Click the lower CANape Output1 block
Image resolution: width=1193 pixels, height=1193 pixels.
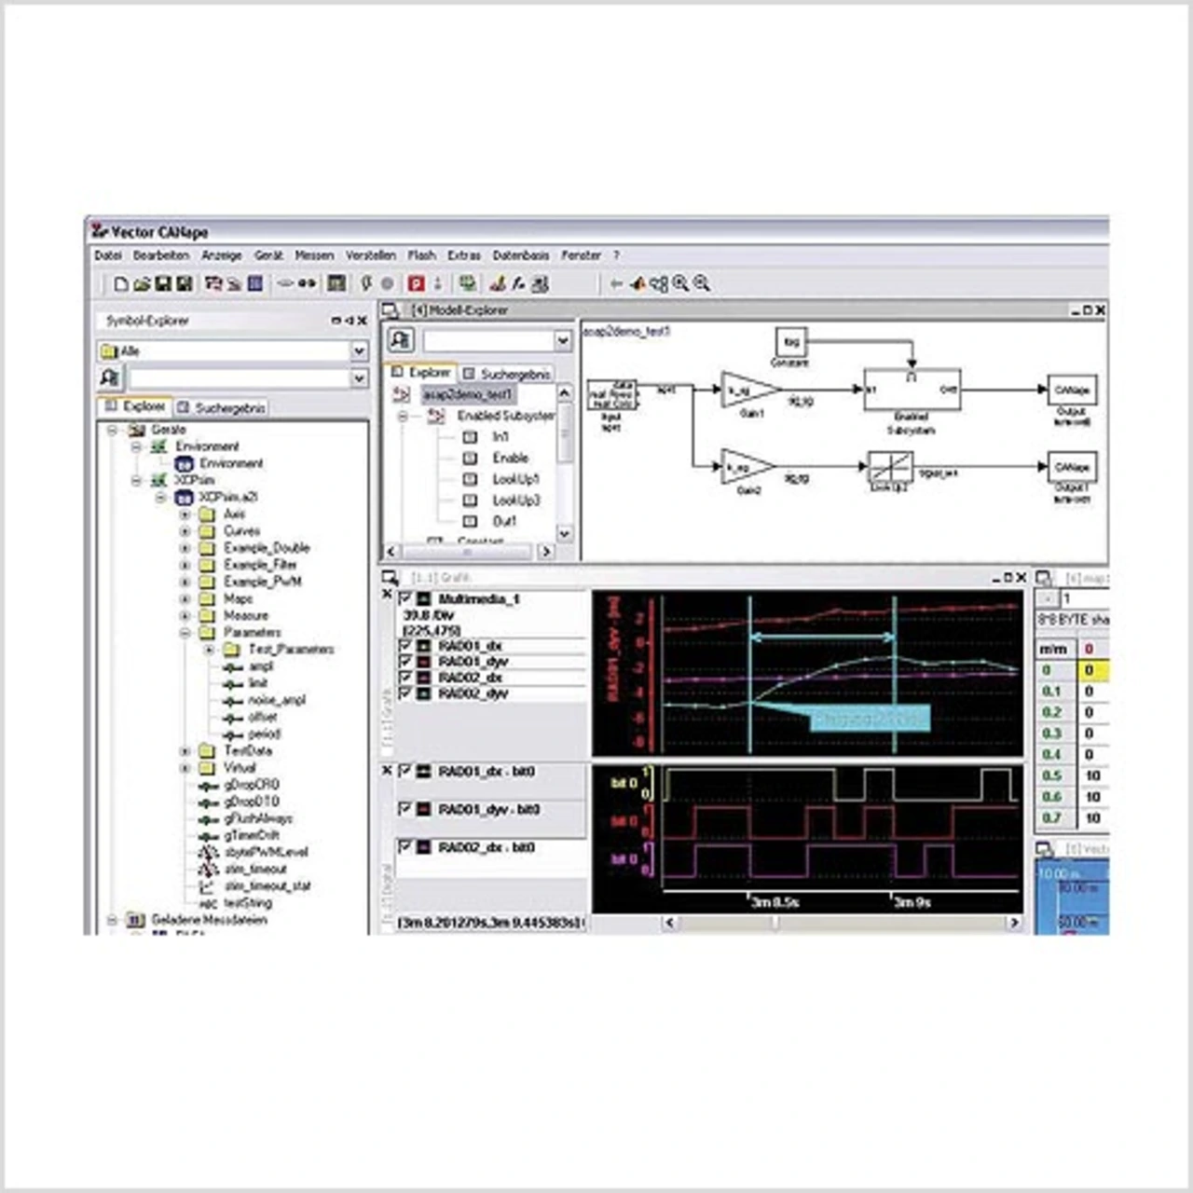1072,466
